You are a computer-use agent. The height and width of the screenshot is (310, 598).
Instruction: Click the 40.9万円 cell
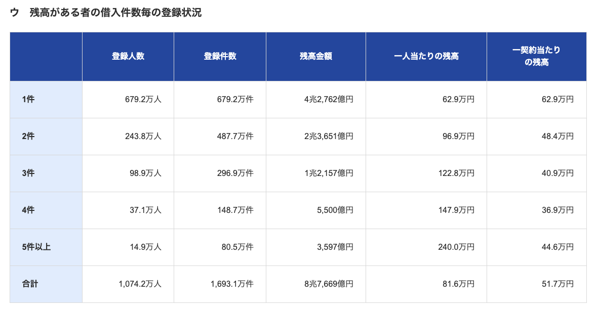coord(537,173)
